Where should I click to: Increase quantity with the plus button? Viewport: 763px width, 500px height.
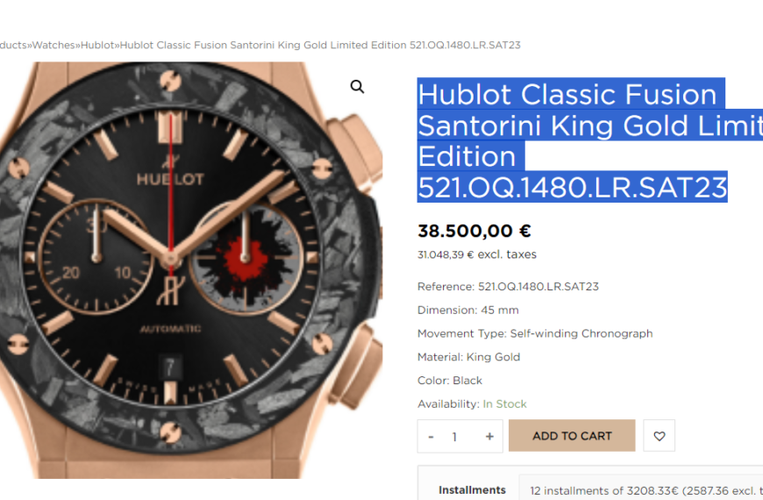tap(489, 436)
